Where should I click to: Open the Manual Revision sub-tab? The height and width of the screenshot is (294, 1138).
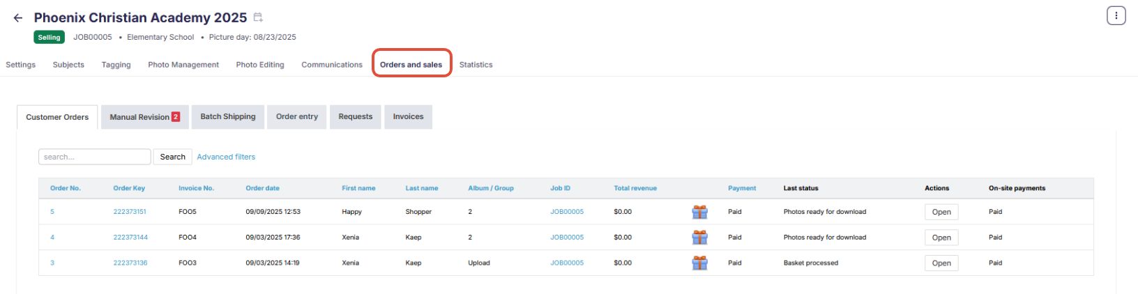(145, 117)
